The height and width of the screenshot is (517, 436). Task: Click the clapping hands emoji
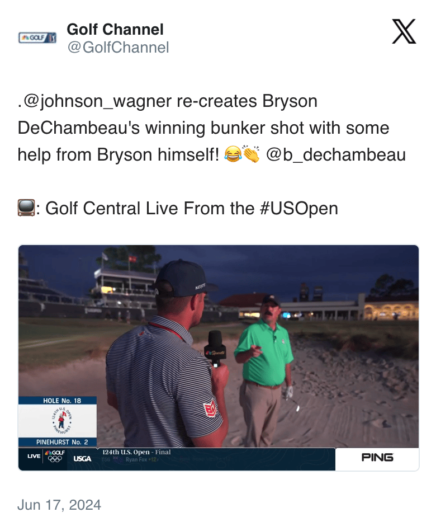click(251, 154)
